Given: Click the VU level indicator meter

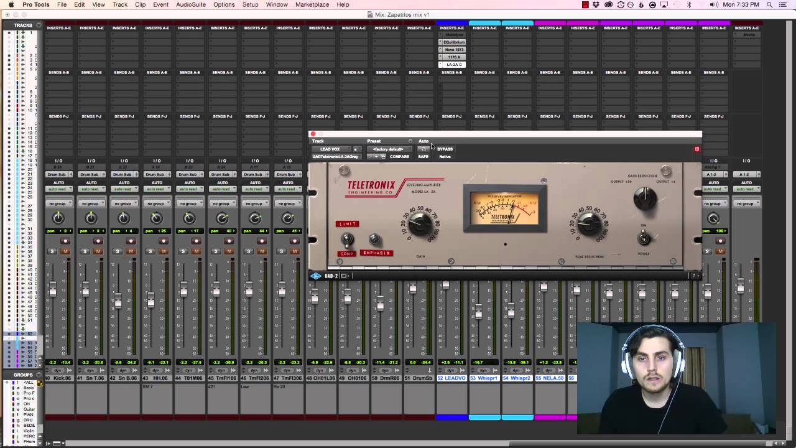Looking at the screenshot, I should click(x=504, y=208).
